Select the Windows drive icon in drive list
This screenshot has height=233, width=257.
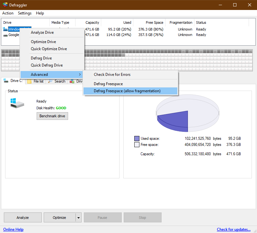(x=5, y=29)
